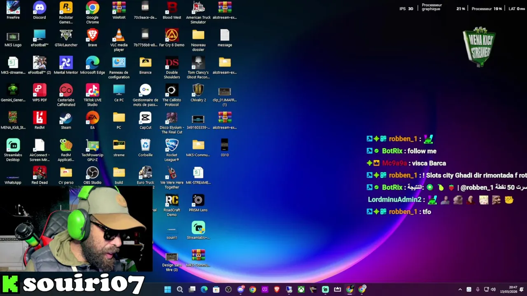527x296 pixels.
Task: Open the WinRAR desktop shortcut
Action: [x=119, y=11]
